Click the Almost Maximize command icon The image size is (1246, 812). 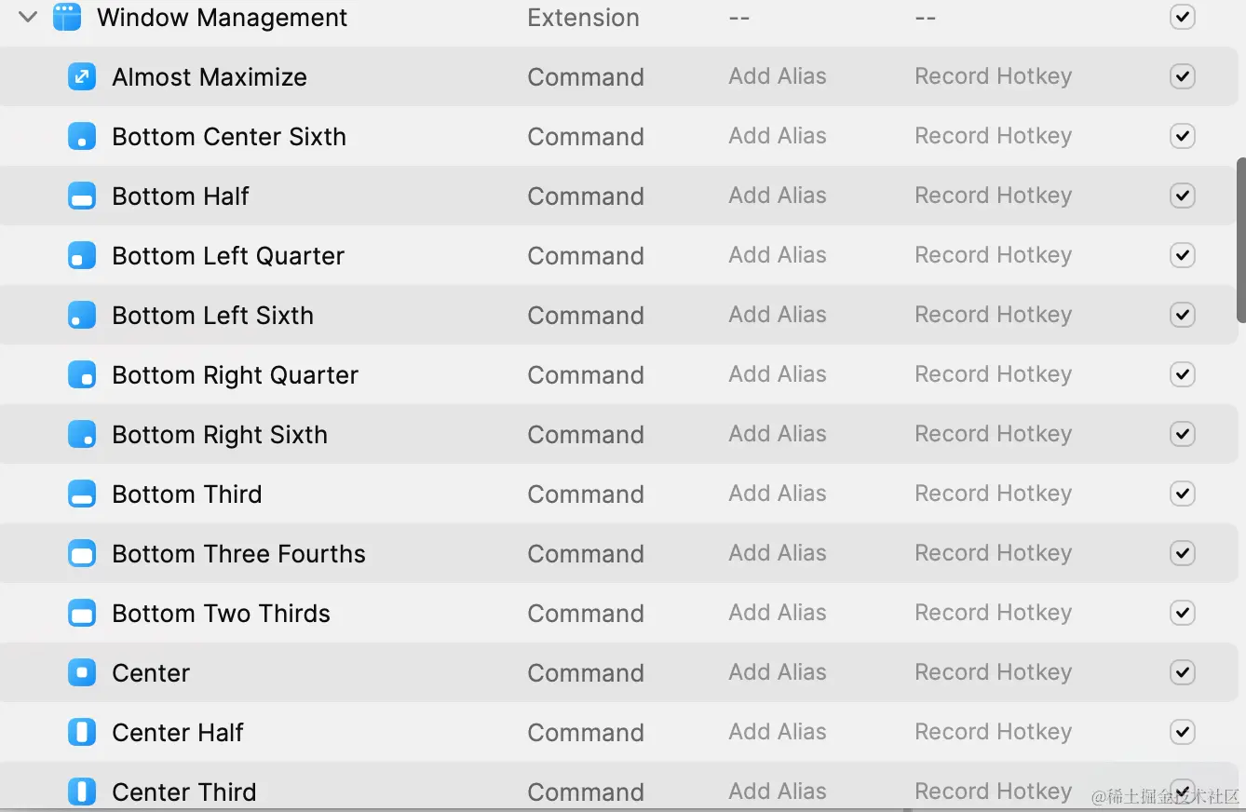click(82, 76)
